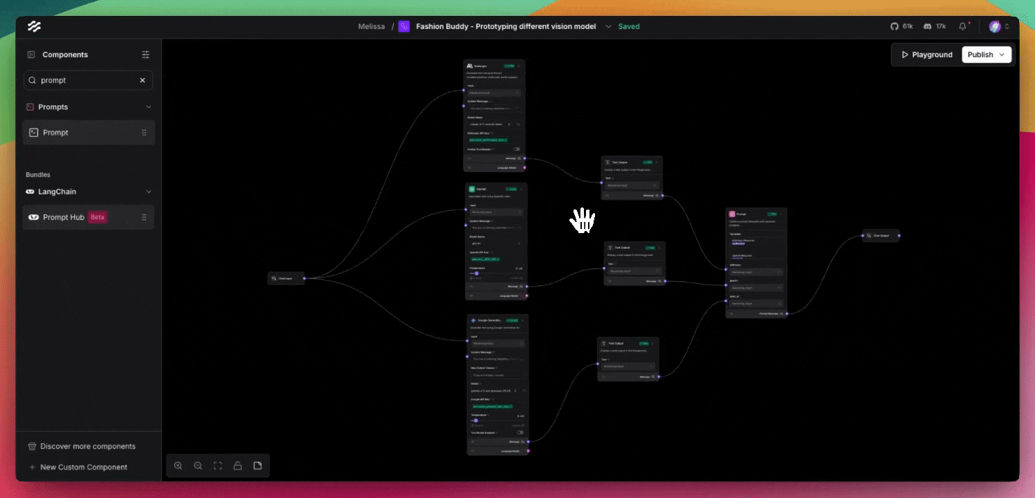Open the Melissa breadcrumb in the header
Image resolution: width=1035 pixels, height=498 pixels.
tap(372, 26)
